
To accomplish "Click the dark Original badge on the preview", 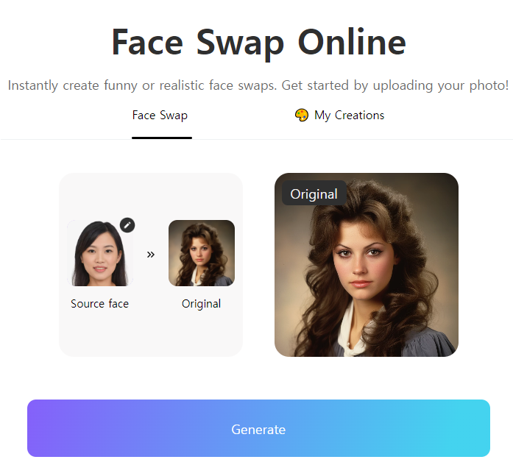I will (x=314, y=193).
